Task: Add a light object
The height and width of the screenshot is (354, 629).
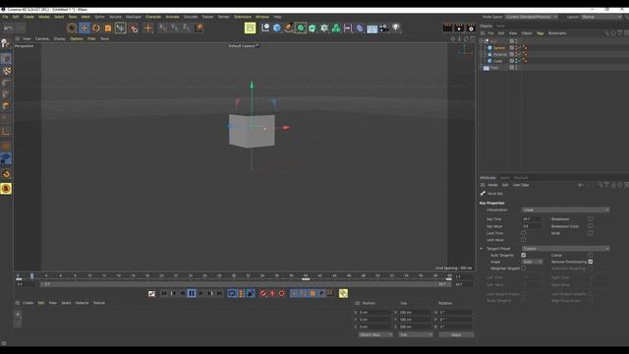Action: (x=396, y=28)
